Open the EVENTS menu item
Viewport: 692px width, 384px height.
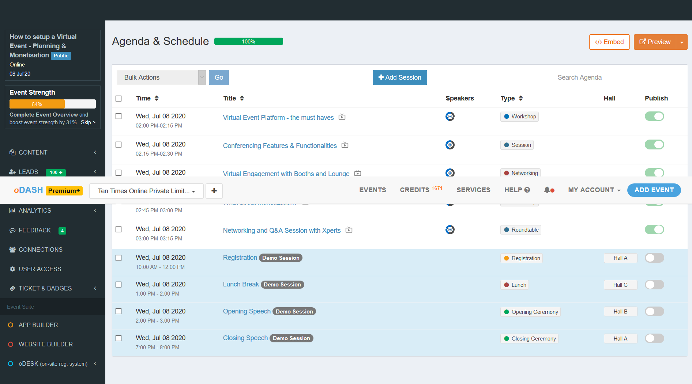(372, 190)
